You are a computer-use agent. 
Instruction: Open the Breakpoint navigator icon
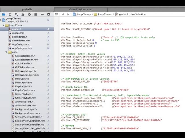point(42,14)
